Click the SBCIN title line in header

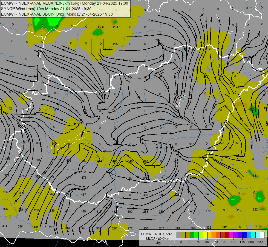click(x=57, y=14)
